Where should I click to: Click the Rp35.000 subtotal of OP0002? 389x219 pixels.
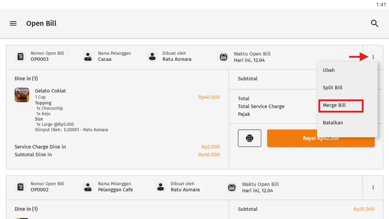click(364, 209)
